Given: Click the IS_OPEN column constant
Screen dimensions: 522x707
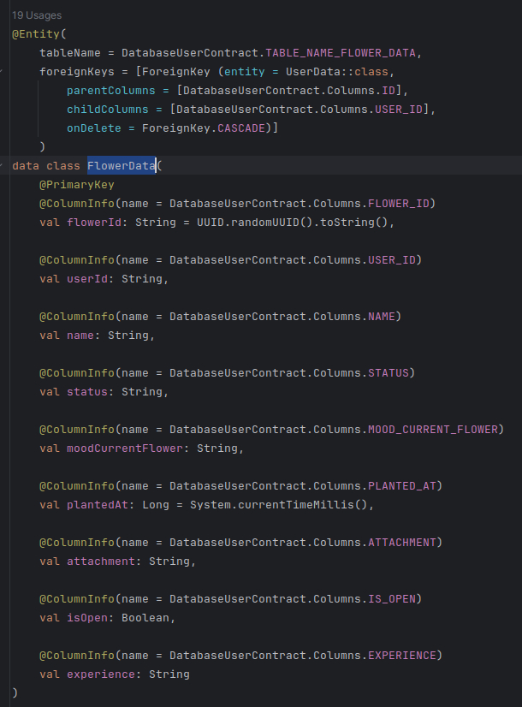Looking at the screenshot, I should coord(394,599).
